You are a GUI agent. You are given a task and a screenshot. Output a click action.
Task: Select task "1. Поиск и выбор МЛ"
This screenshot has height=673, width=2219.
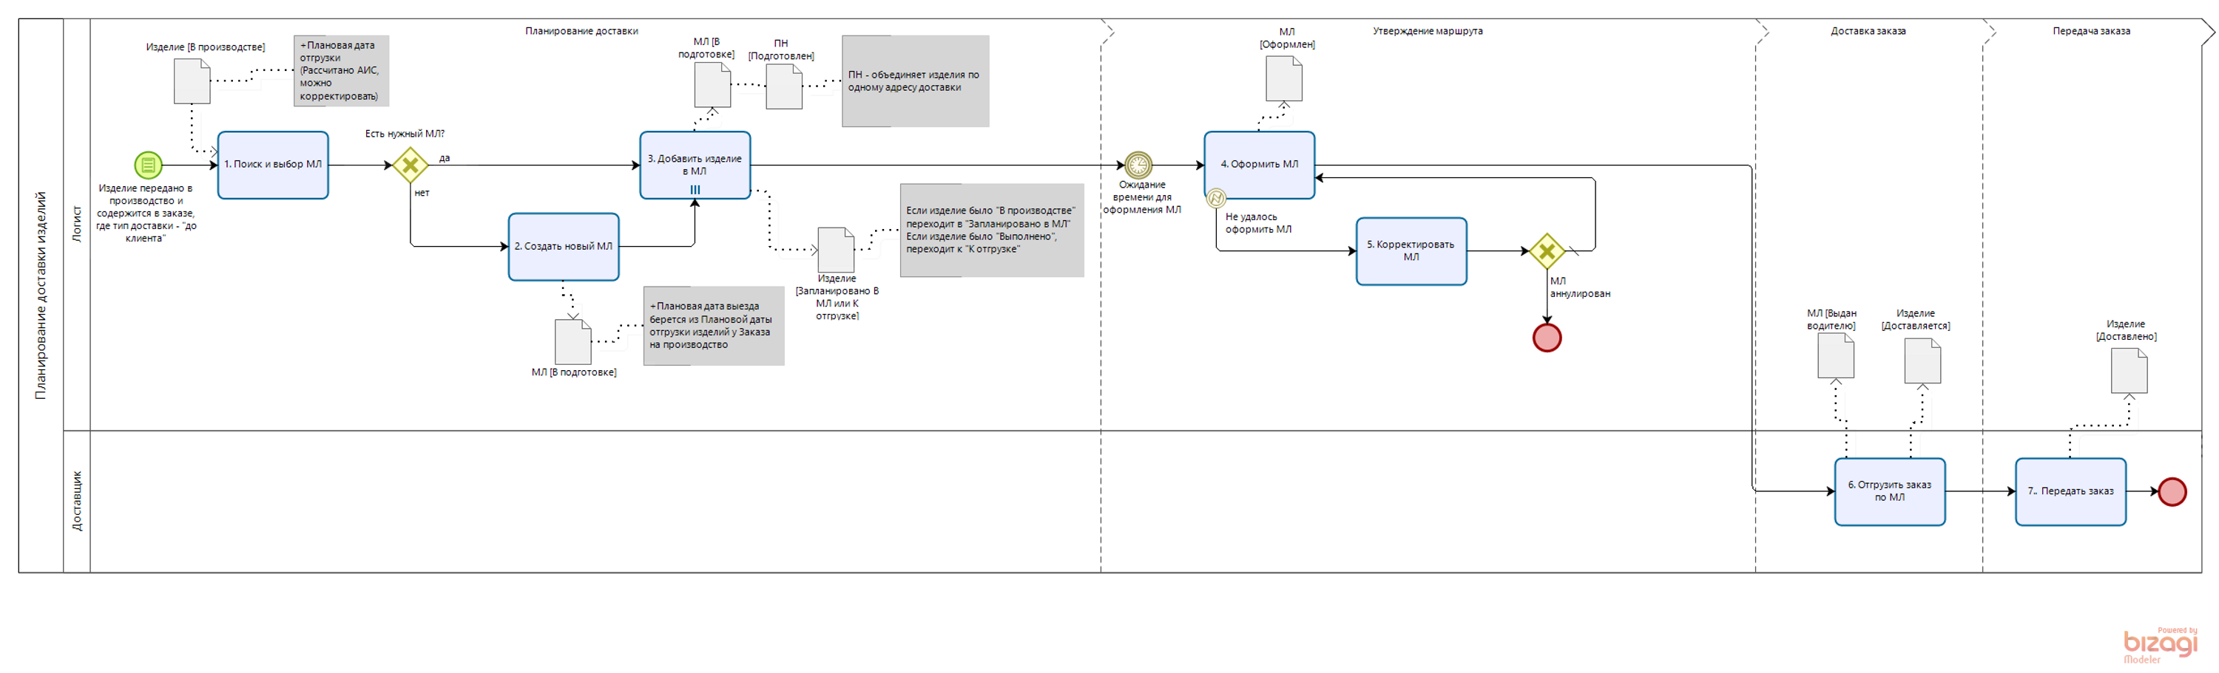pos(273,165)
